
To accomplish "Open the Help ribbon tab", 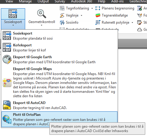I will pos(101,1).
